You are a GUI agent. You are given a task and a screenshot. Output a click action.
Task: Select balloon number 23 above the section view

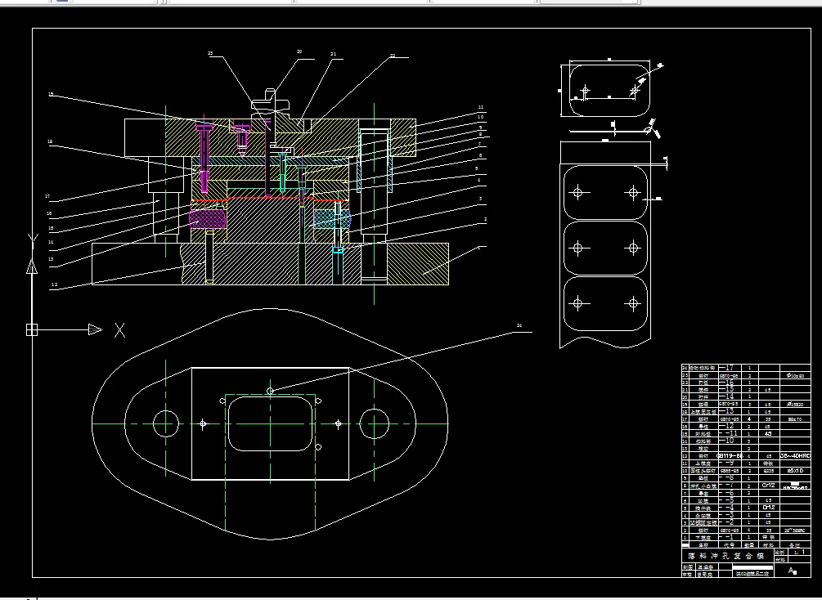(x=210, y=53)
